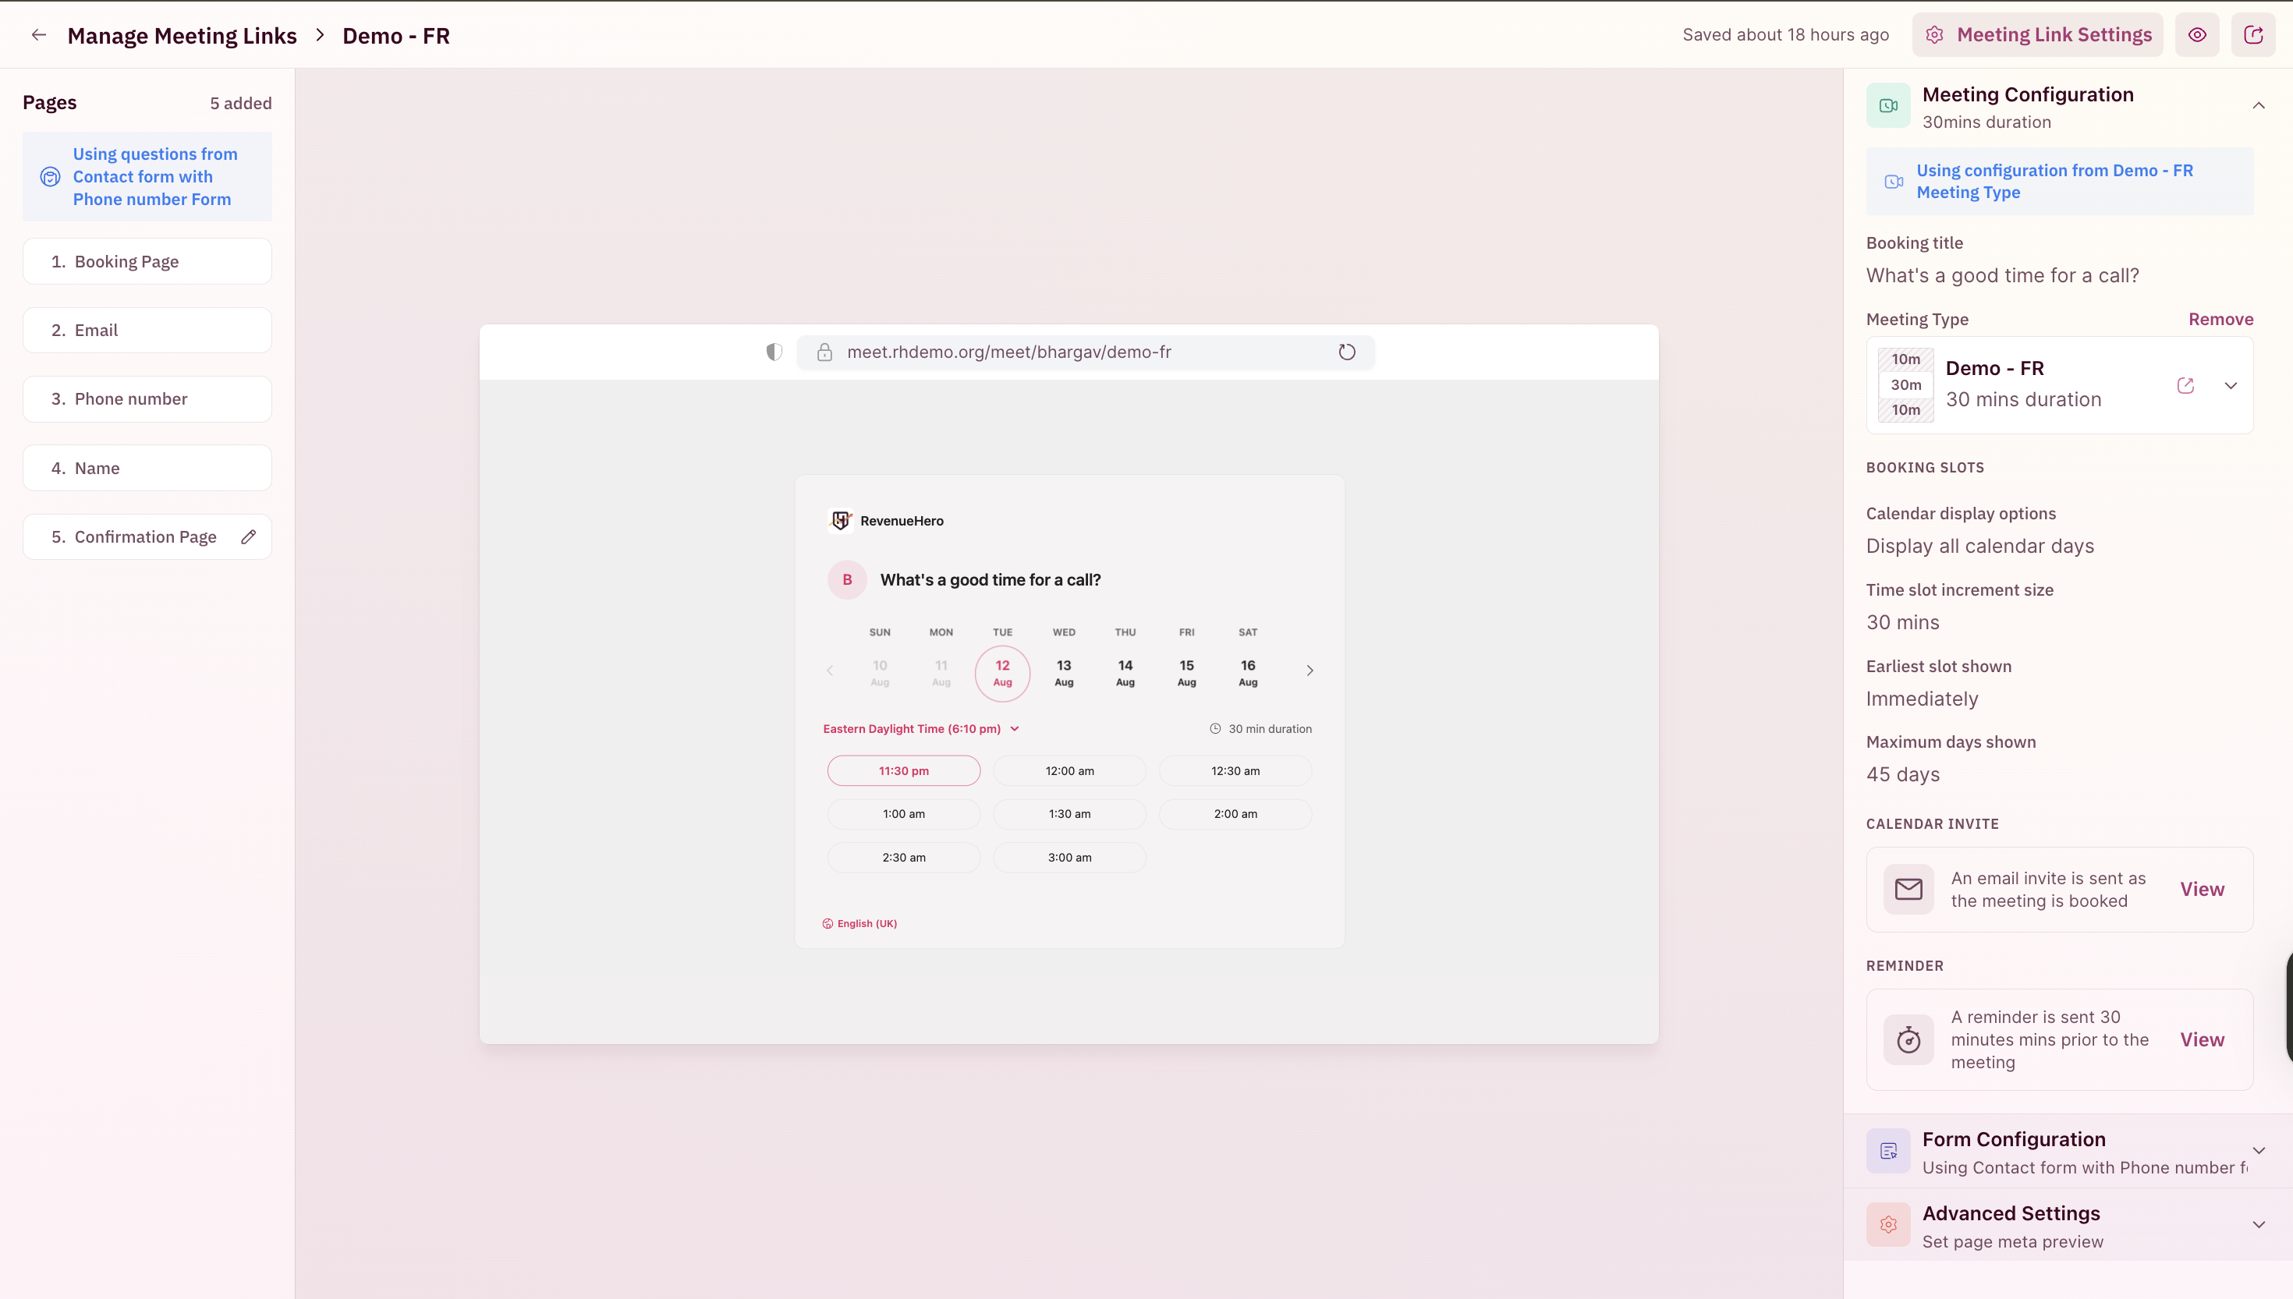Click the shield icon beside the URL bar
2293x1299 pixels.
[774, 352]
